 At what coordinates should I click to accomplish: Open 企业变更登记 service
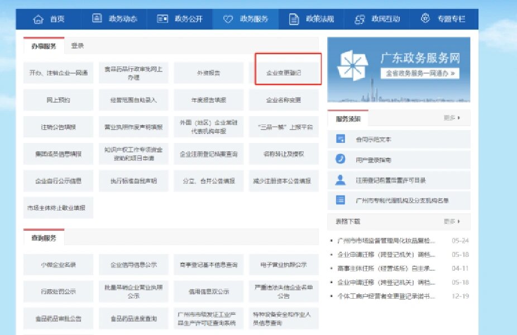(284, 73)
